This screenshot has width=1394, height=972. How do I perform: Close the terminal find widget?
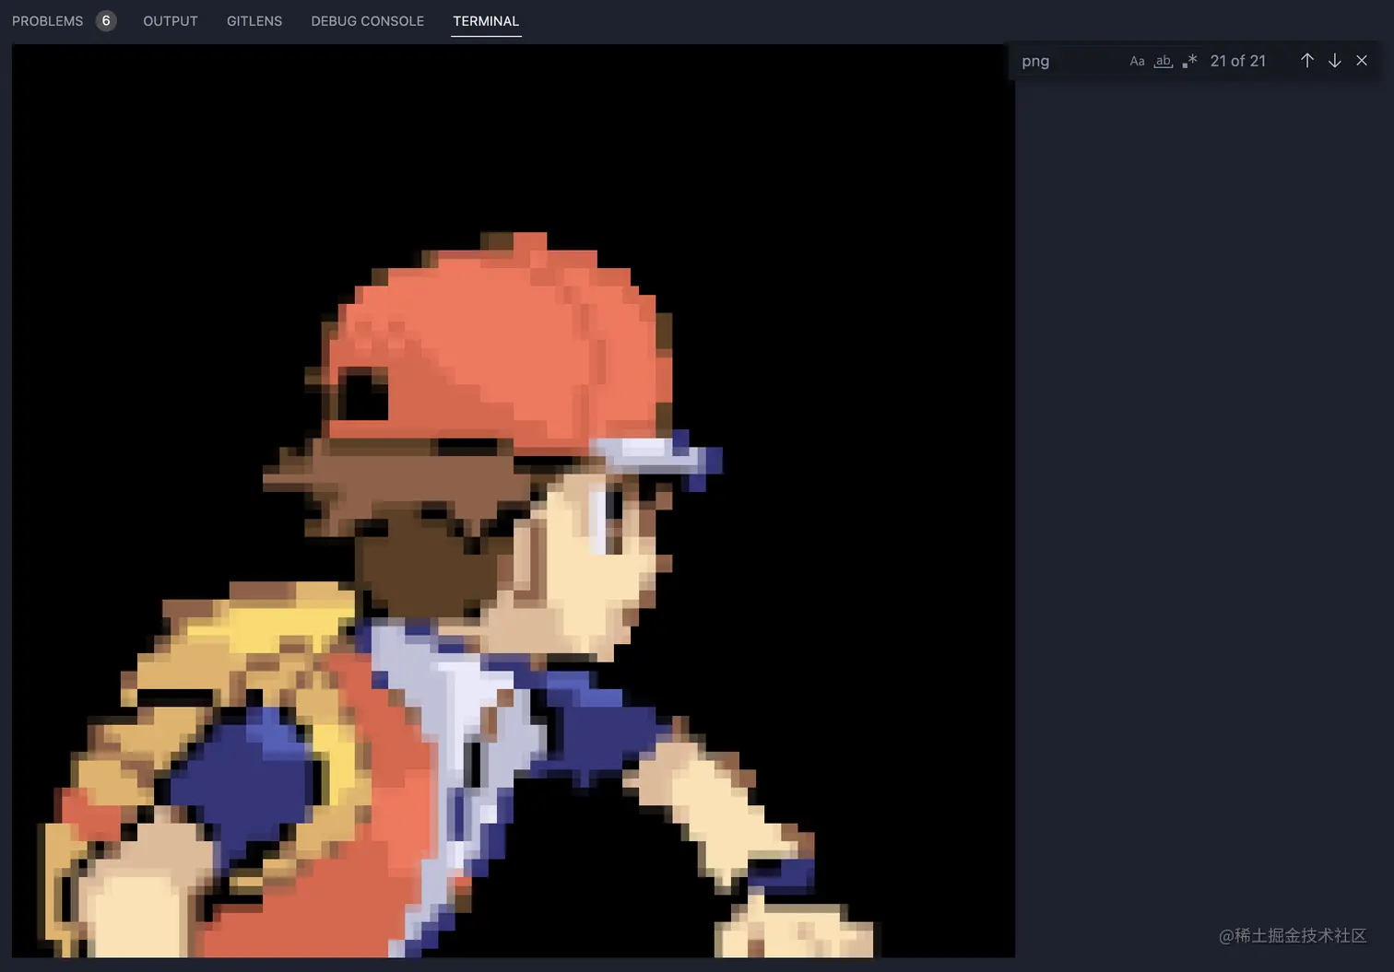[x=1362, y=61]
